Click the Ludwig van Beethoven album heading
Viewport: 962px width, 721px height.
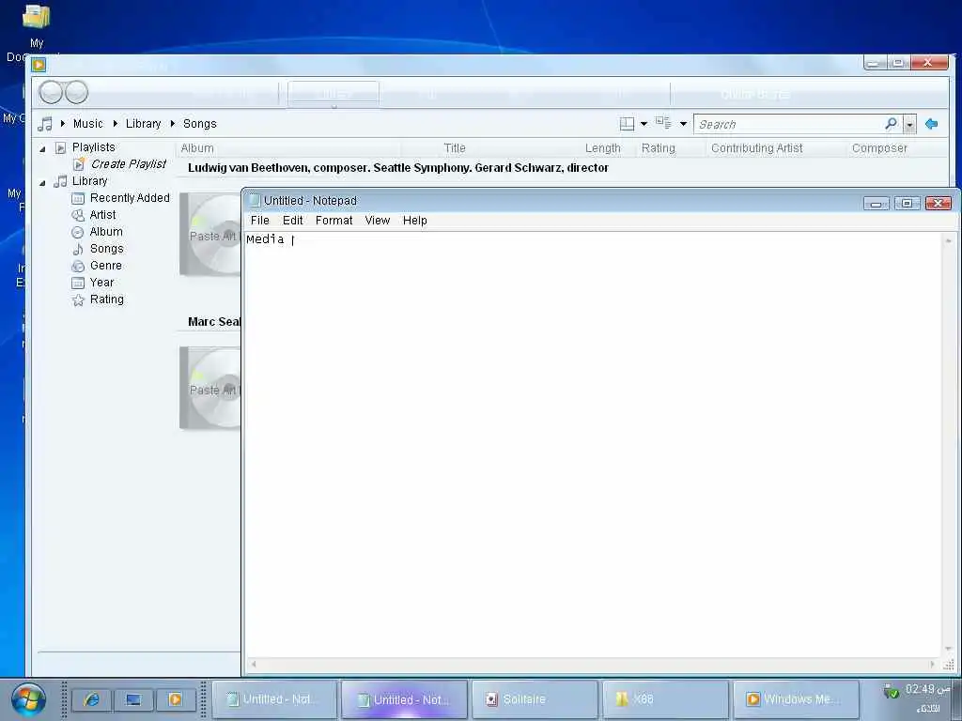(398, 168)
